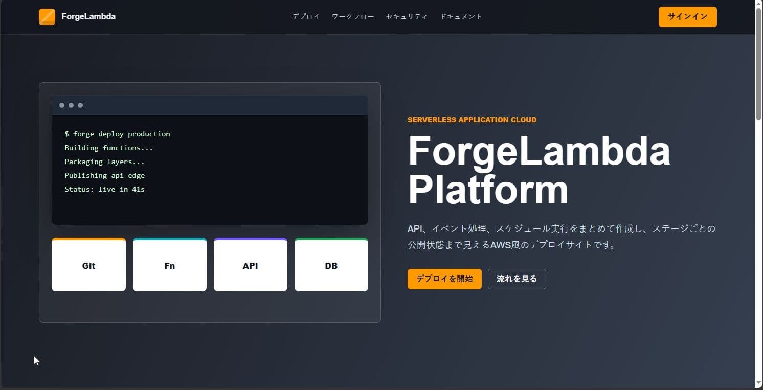
Task: Go to the ワークフロー nav item
Action: pos(353,17)
